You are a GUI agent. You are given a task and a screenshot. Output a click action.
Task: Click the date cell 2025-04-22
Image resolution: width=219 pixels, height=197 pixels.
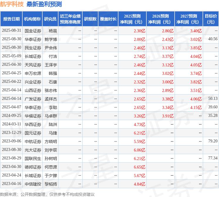click(11, 82)
